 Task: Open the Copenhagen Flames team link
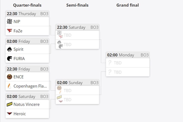[x=30, y=86]
